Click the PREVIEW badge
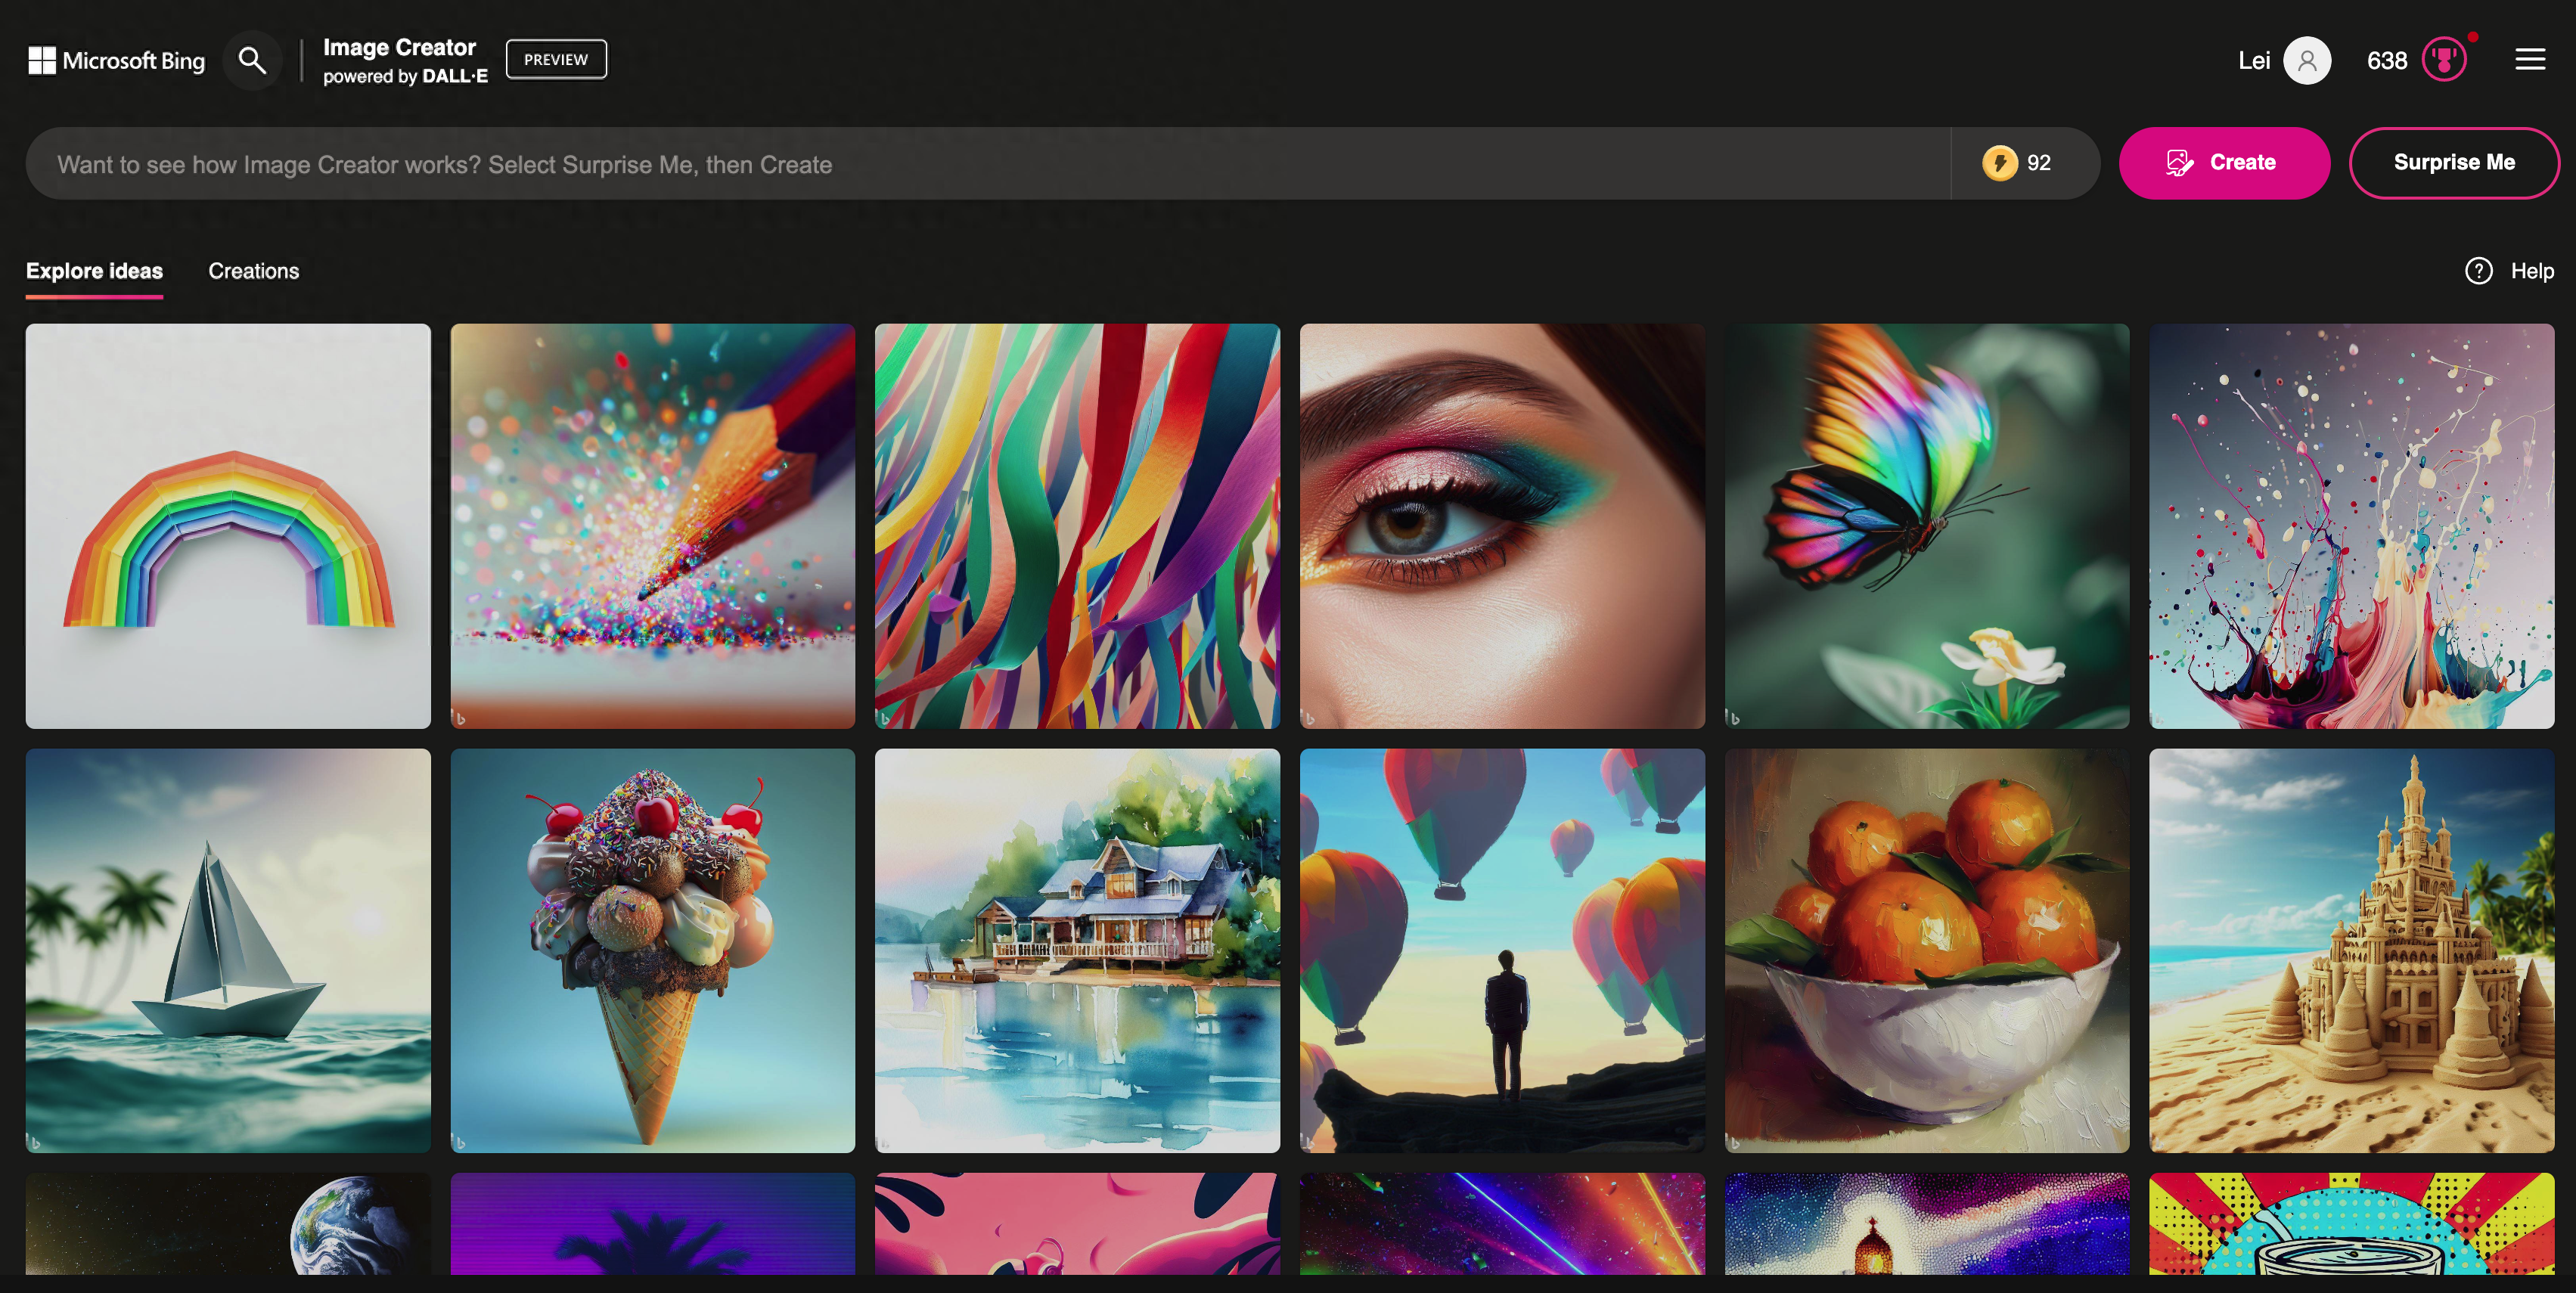 pyautogui.click(x=556, y=60)
